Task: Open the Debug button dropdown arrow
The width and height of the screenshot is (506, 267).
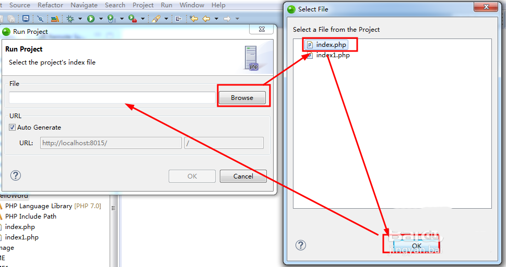Action: click(x=80, y=19)
